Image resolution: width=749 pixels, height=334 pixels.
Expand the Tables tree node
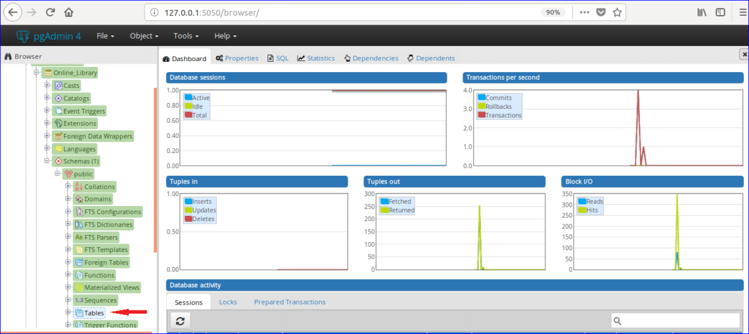[68, 313]
